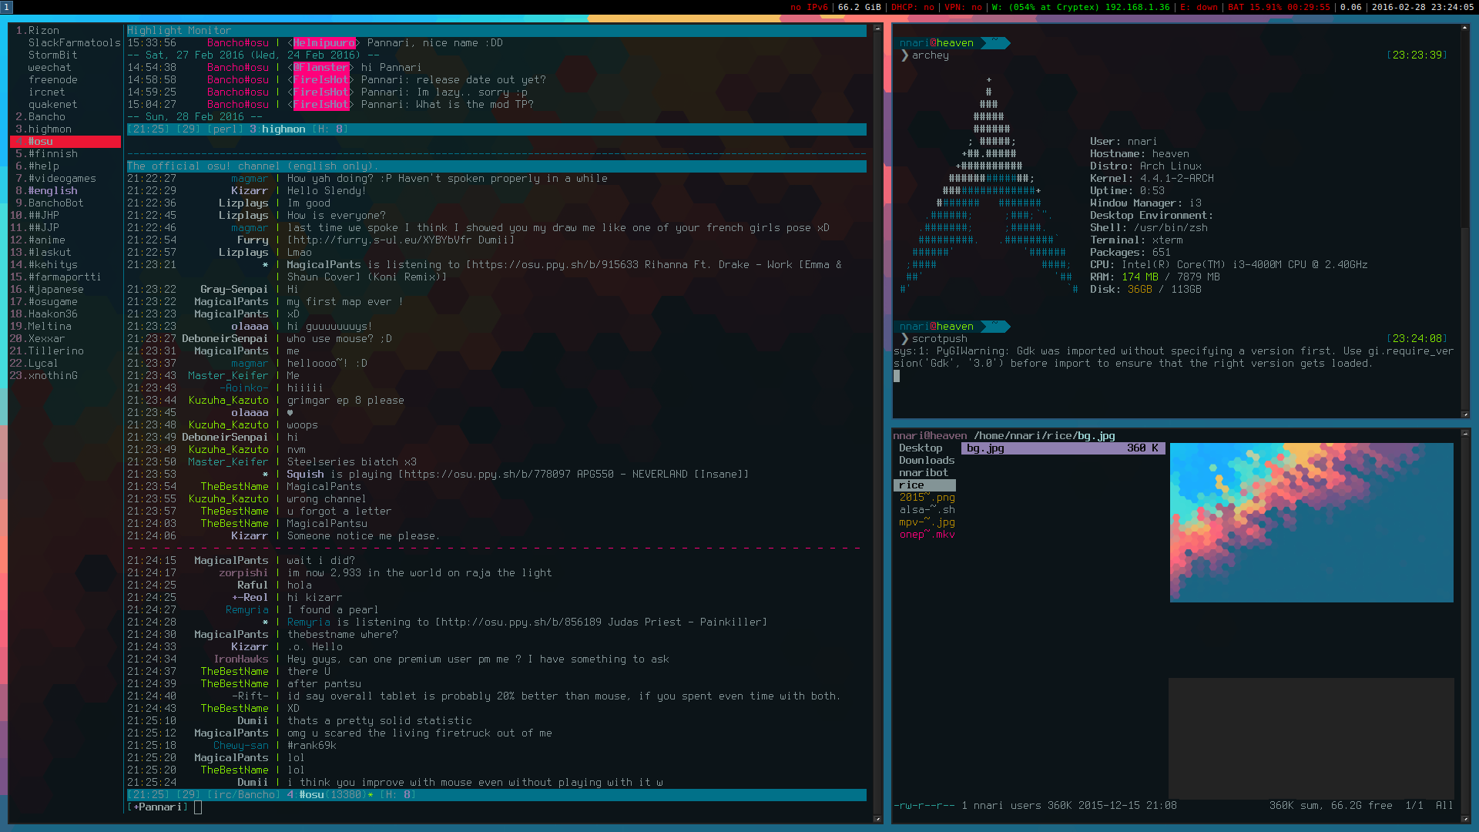Switch to the #finnish buffer

click(52, 154)
